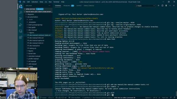Open the Explorer view in activity bar
The width and height of the screenshot is (177, 99).
click(20, 6)
